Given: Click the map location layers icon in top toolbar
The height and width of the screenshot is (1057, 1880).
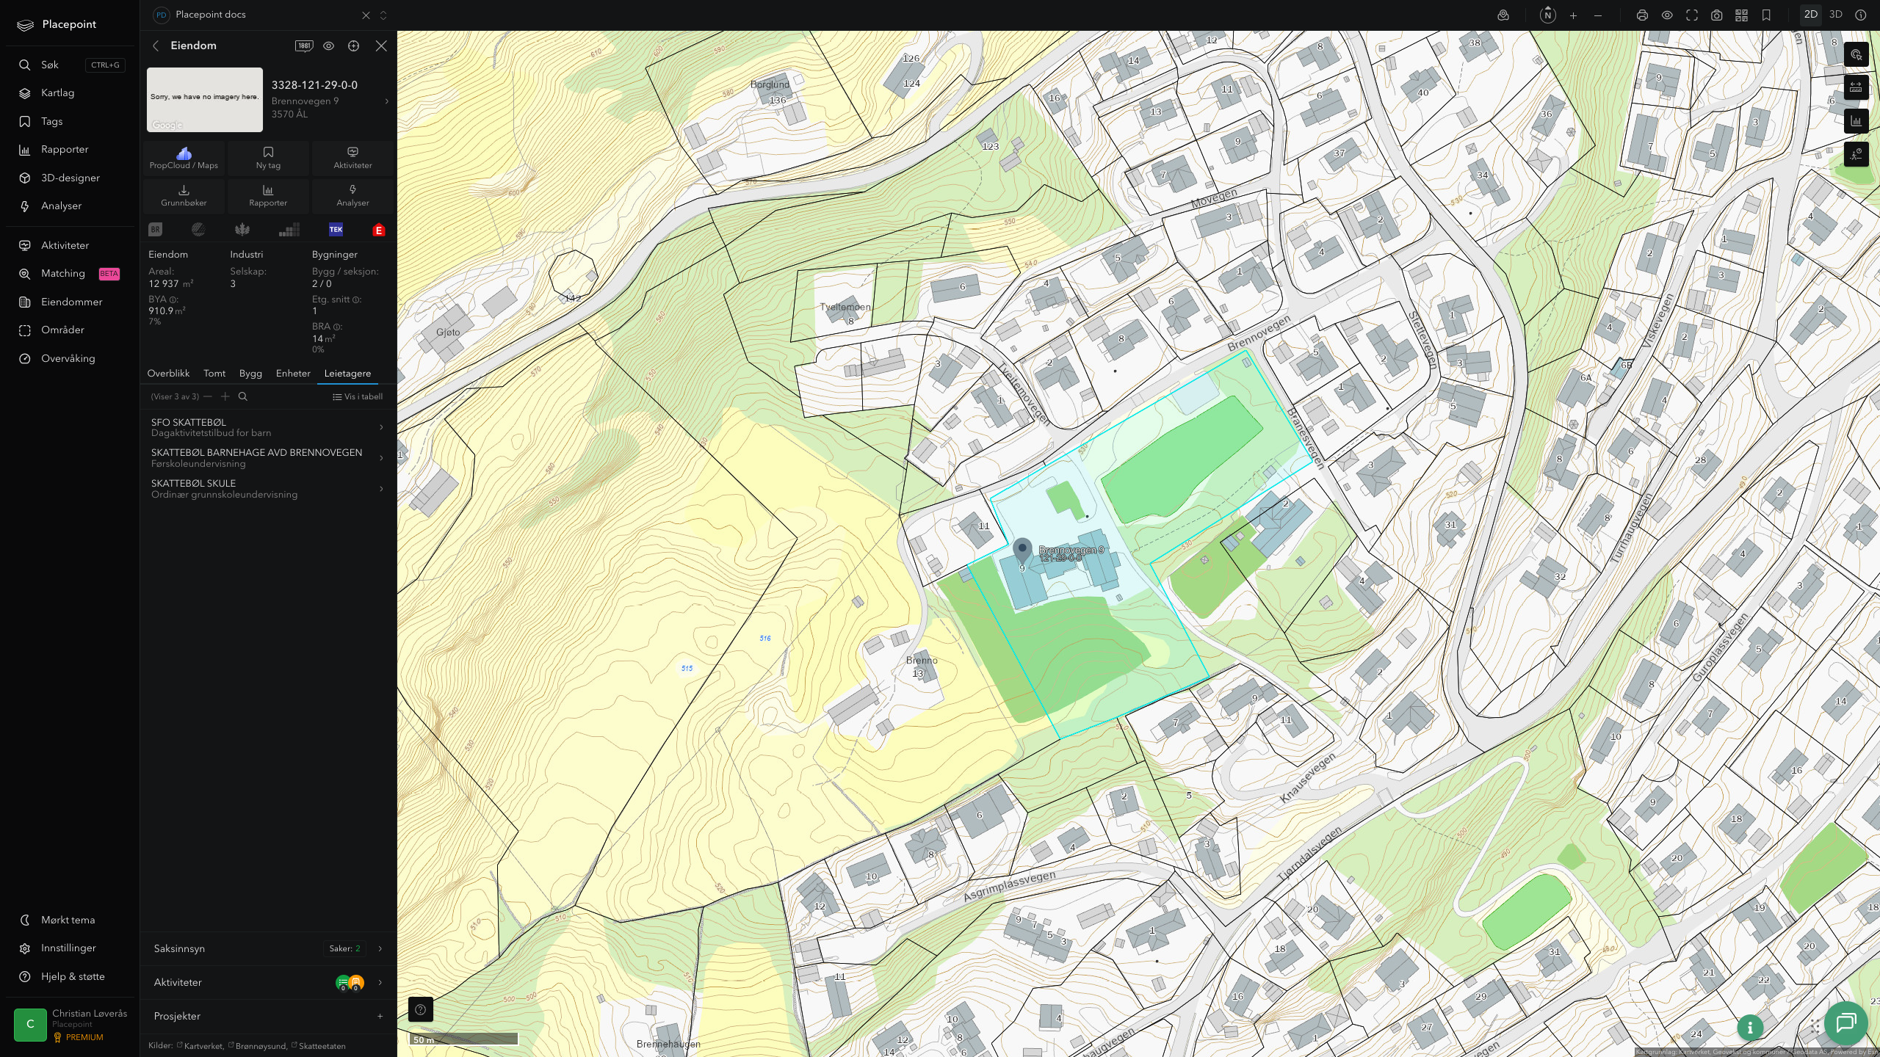Looking at the screenshot, I should [x=1503, y=15].
